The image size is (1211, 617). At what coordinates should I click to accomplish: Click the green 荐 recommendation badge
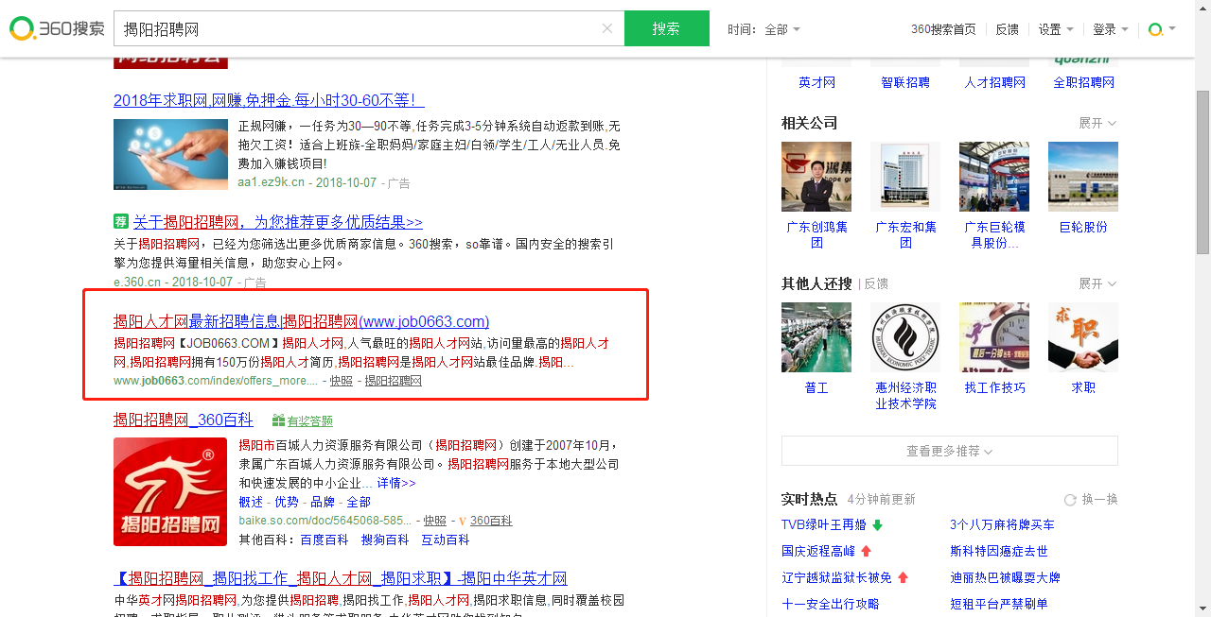pyautogui.click(x=120, y=221)
